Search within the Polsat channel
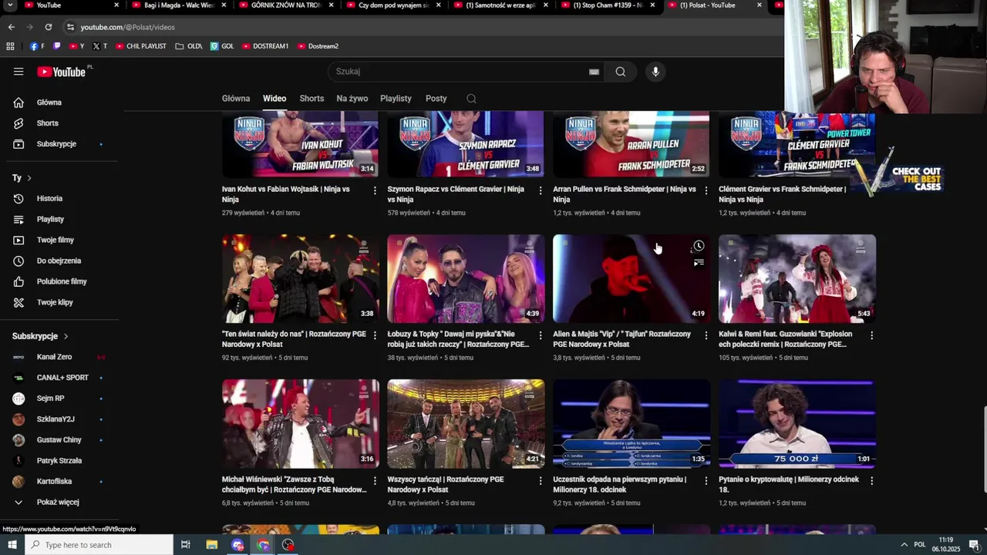This screenshot has width=987, height=555. click(x=471, y=99)
